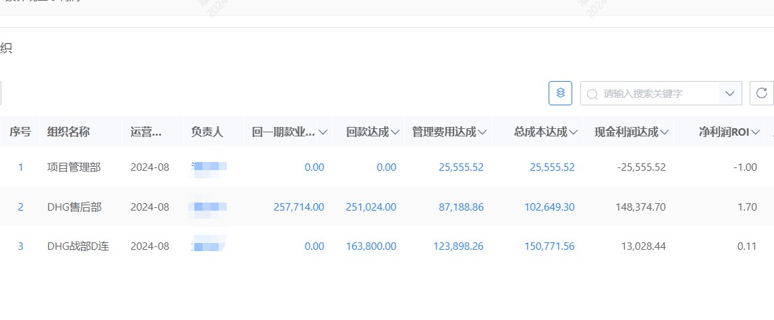Open row number 1 link
The width and height of the screenshot is (774, 320).
pyautogui.click(x=20, y=167)
